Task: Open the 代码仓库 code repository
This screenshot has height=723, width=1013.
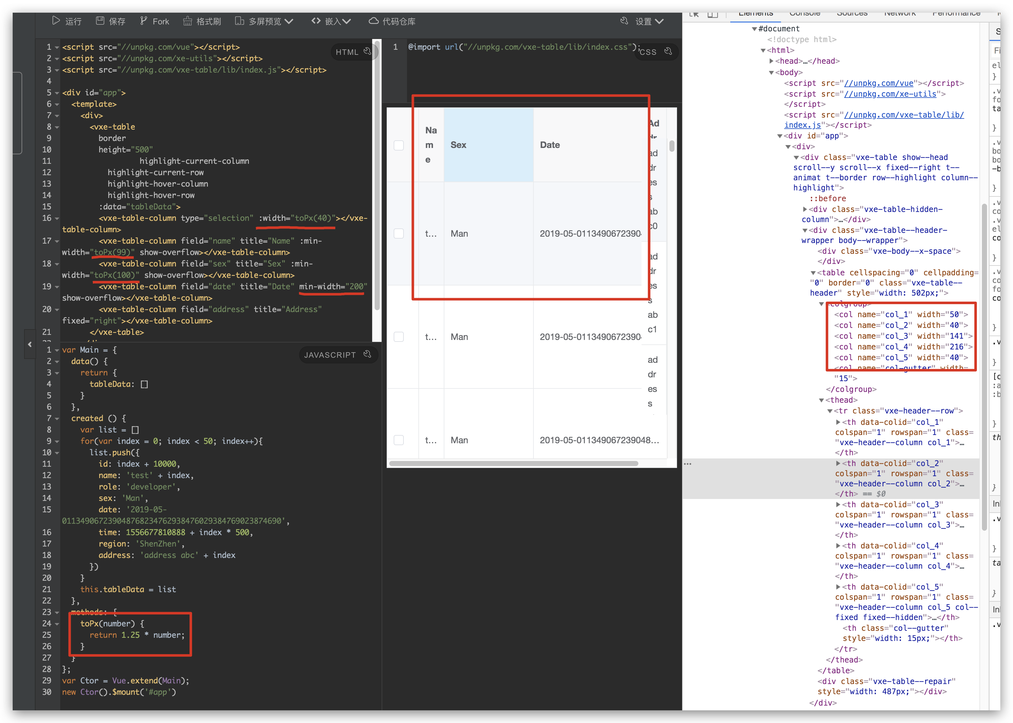Action: (x=392, y=21)
